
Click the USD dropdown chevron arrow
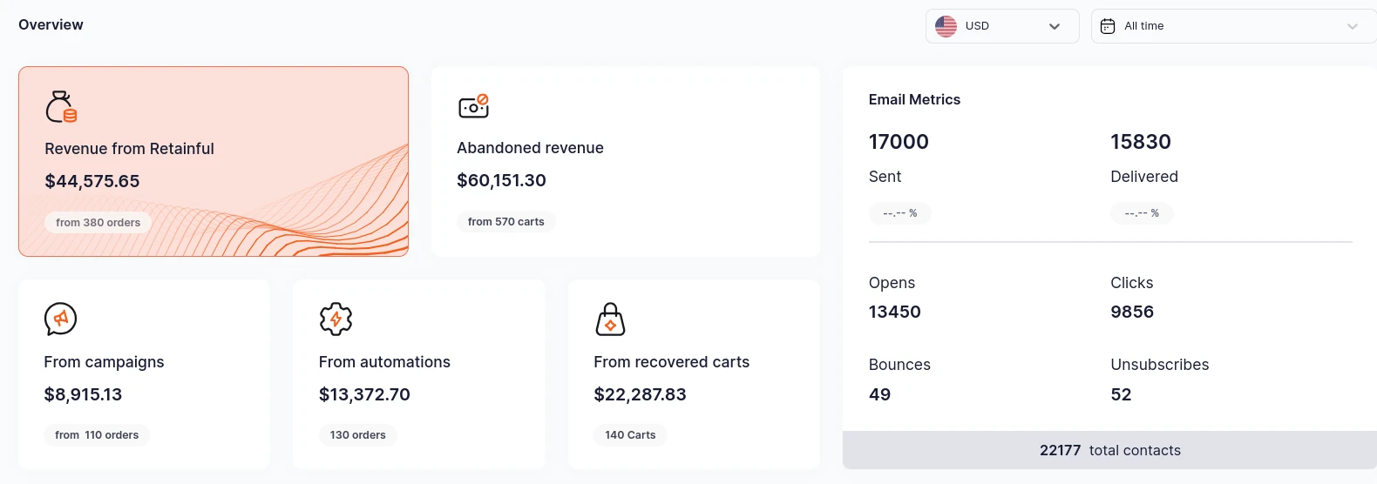(1055, 26)
